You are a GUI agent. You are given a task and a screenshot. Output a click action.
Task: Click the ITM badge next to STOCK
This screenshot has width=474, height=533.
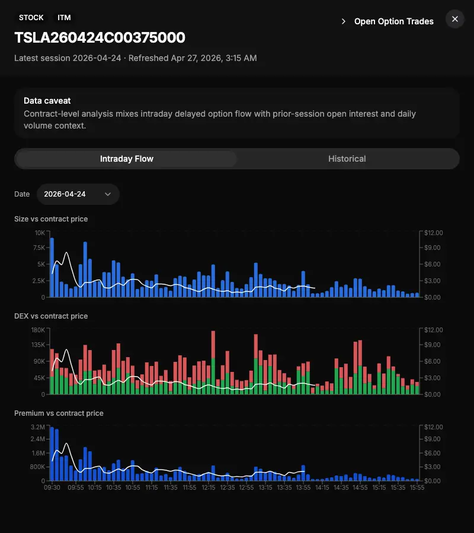63,17
